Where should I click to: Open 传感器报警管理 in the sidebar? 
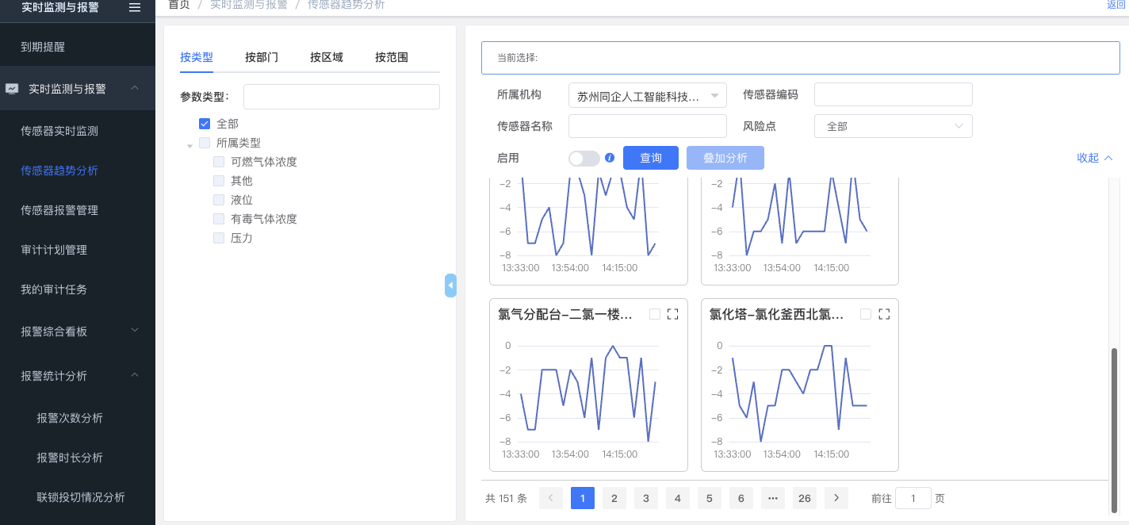59,210
